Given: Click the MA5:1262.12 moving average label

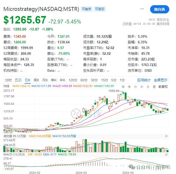Looking at the screenshot, I should coord(22,86).
